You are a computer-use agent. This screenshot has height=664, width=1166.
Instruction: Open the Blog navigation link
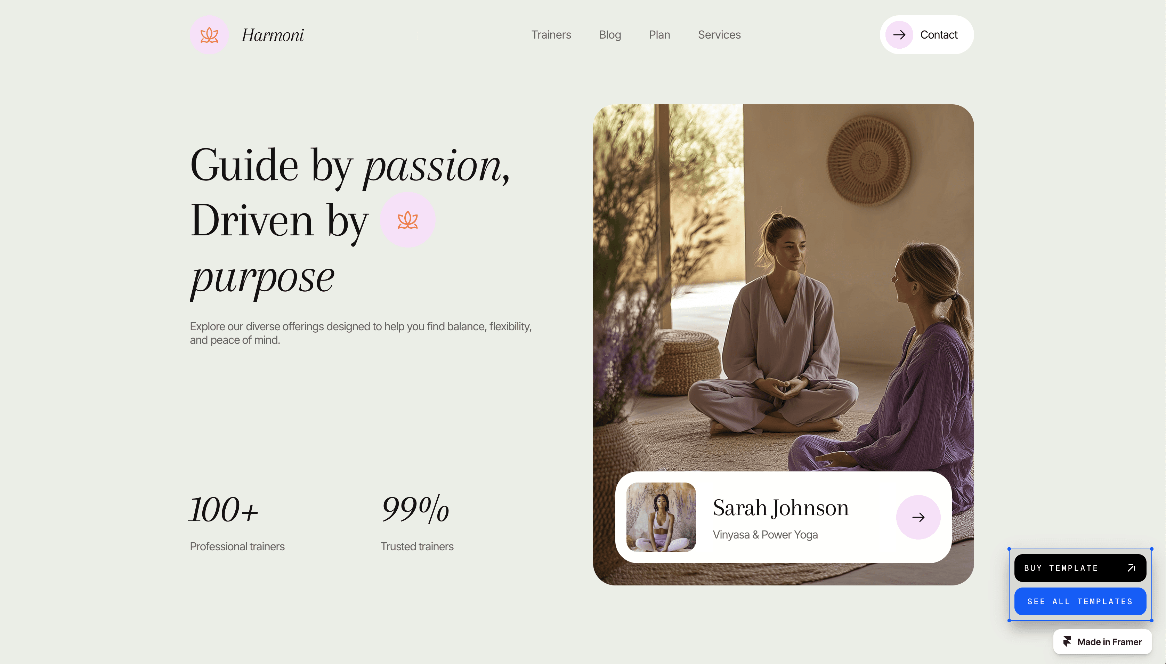(610, 35)
